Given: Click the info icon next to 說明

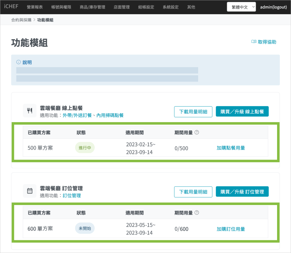Looking at the screenshot, I should click(x=18, y=62).
